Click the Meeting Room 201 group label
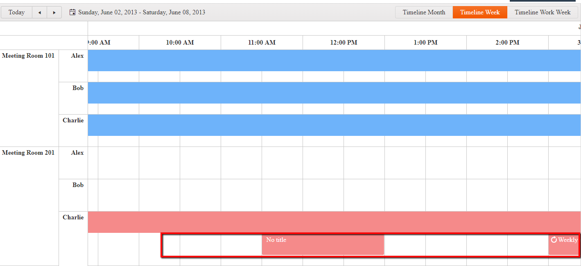Image resolution: width=581 pixels, height=266 pixels. (x=28, y=153)
